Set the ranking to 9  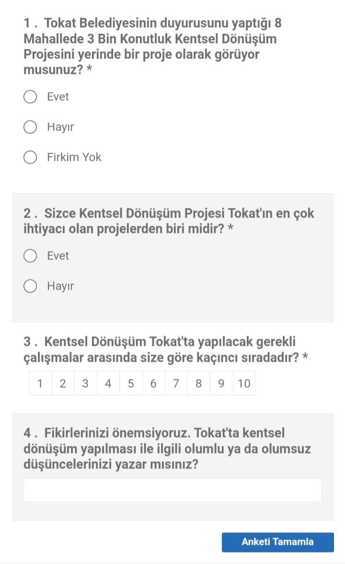(221, 383)
